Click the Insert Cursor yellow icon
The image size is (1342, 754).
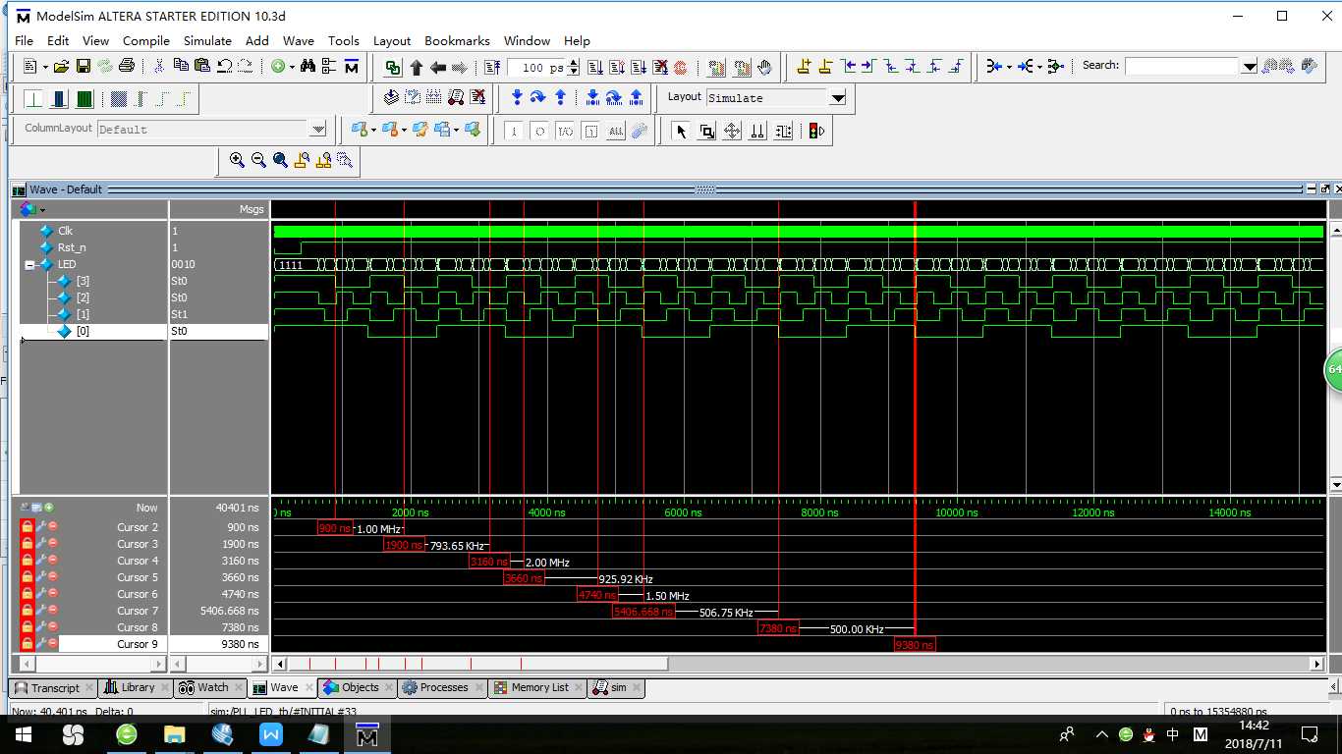pyautogui.click(x=804, y=67)
